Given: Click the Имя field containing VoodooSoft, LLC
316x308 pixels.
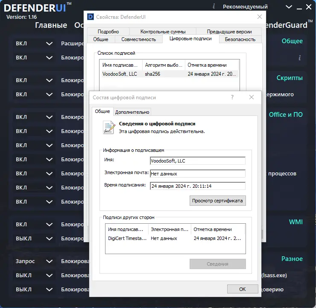Looking at the screenshot, I should pyautogui.click(x=198, y=161).
